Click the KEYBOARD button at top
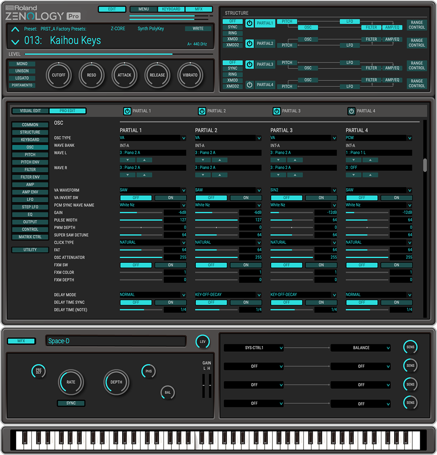 click(171, 9)
